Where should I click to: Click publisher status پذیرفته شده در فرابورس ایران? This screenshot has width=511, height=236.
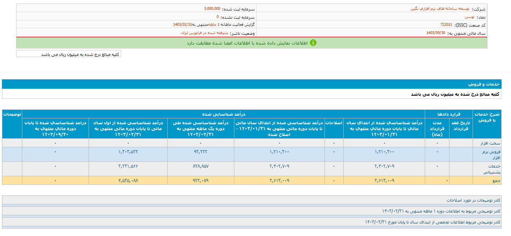tap(203, 33)
